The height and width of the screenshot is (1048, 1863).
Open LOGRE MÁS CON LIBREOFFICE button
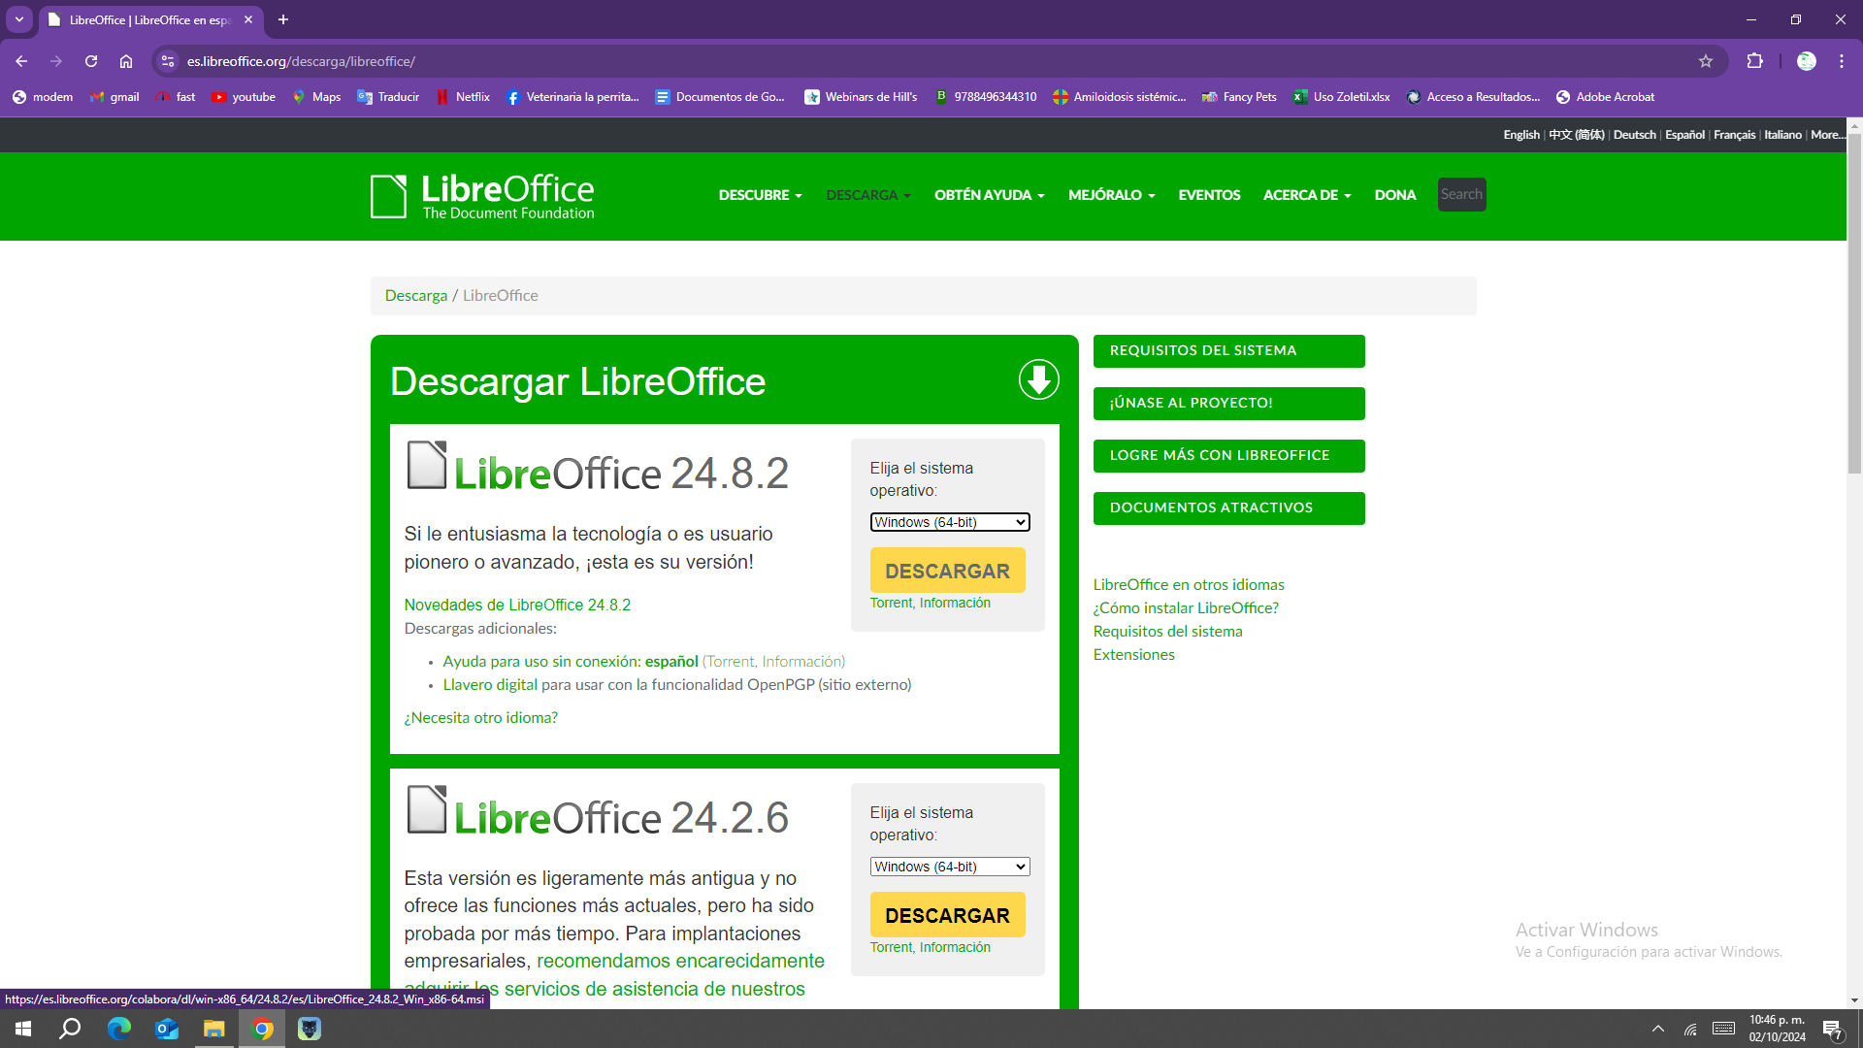1228,456
